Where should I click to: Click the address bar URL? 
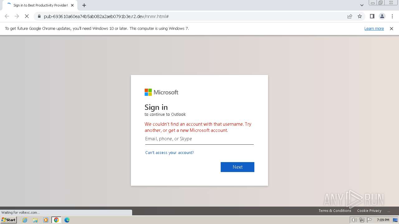tap(106, 16)
